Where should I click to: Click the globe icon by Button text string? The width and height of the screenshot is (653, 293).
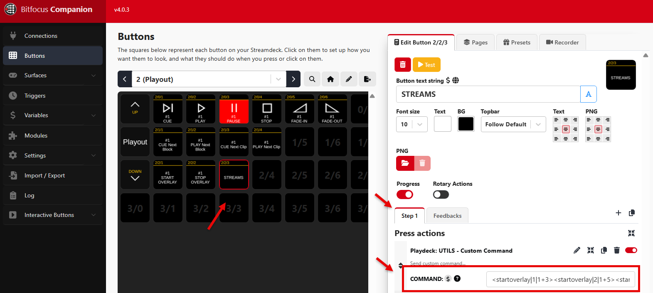point(456,80)
